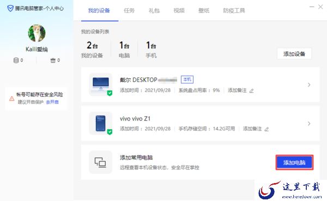Click the account risk warning triangle icon

tap(12, 99)
